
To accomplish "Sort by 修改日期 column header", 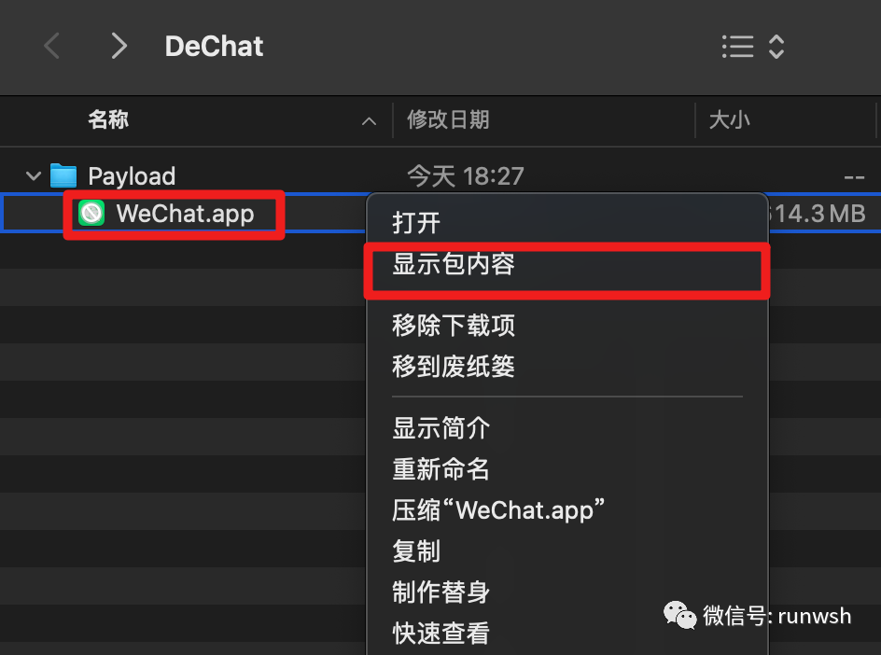I will click(448, 119).
